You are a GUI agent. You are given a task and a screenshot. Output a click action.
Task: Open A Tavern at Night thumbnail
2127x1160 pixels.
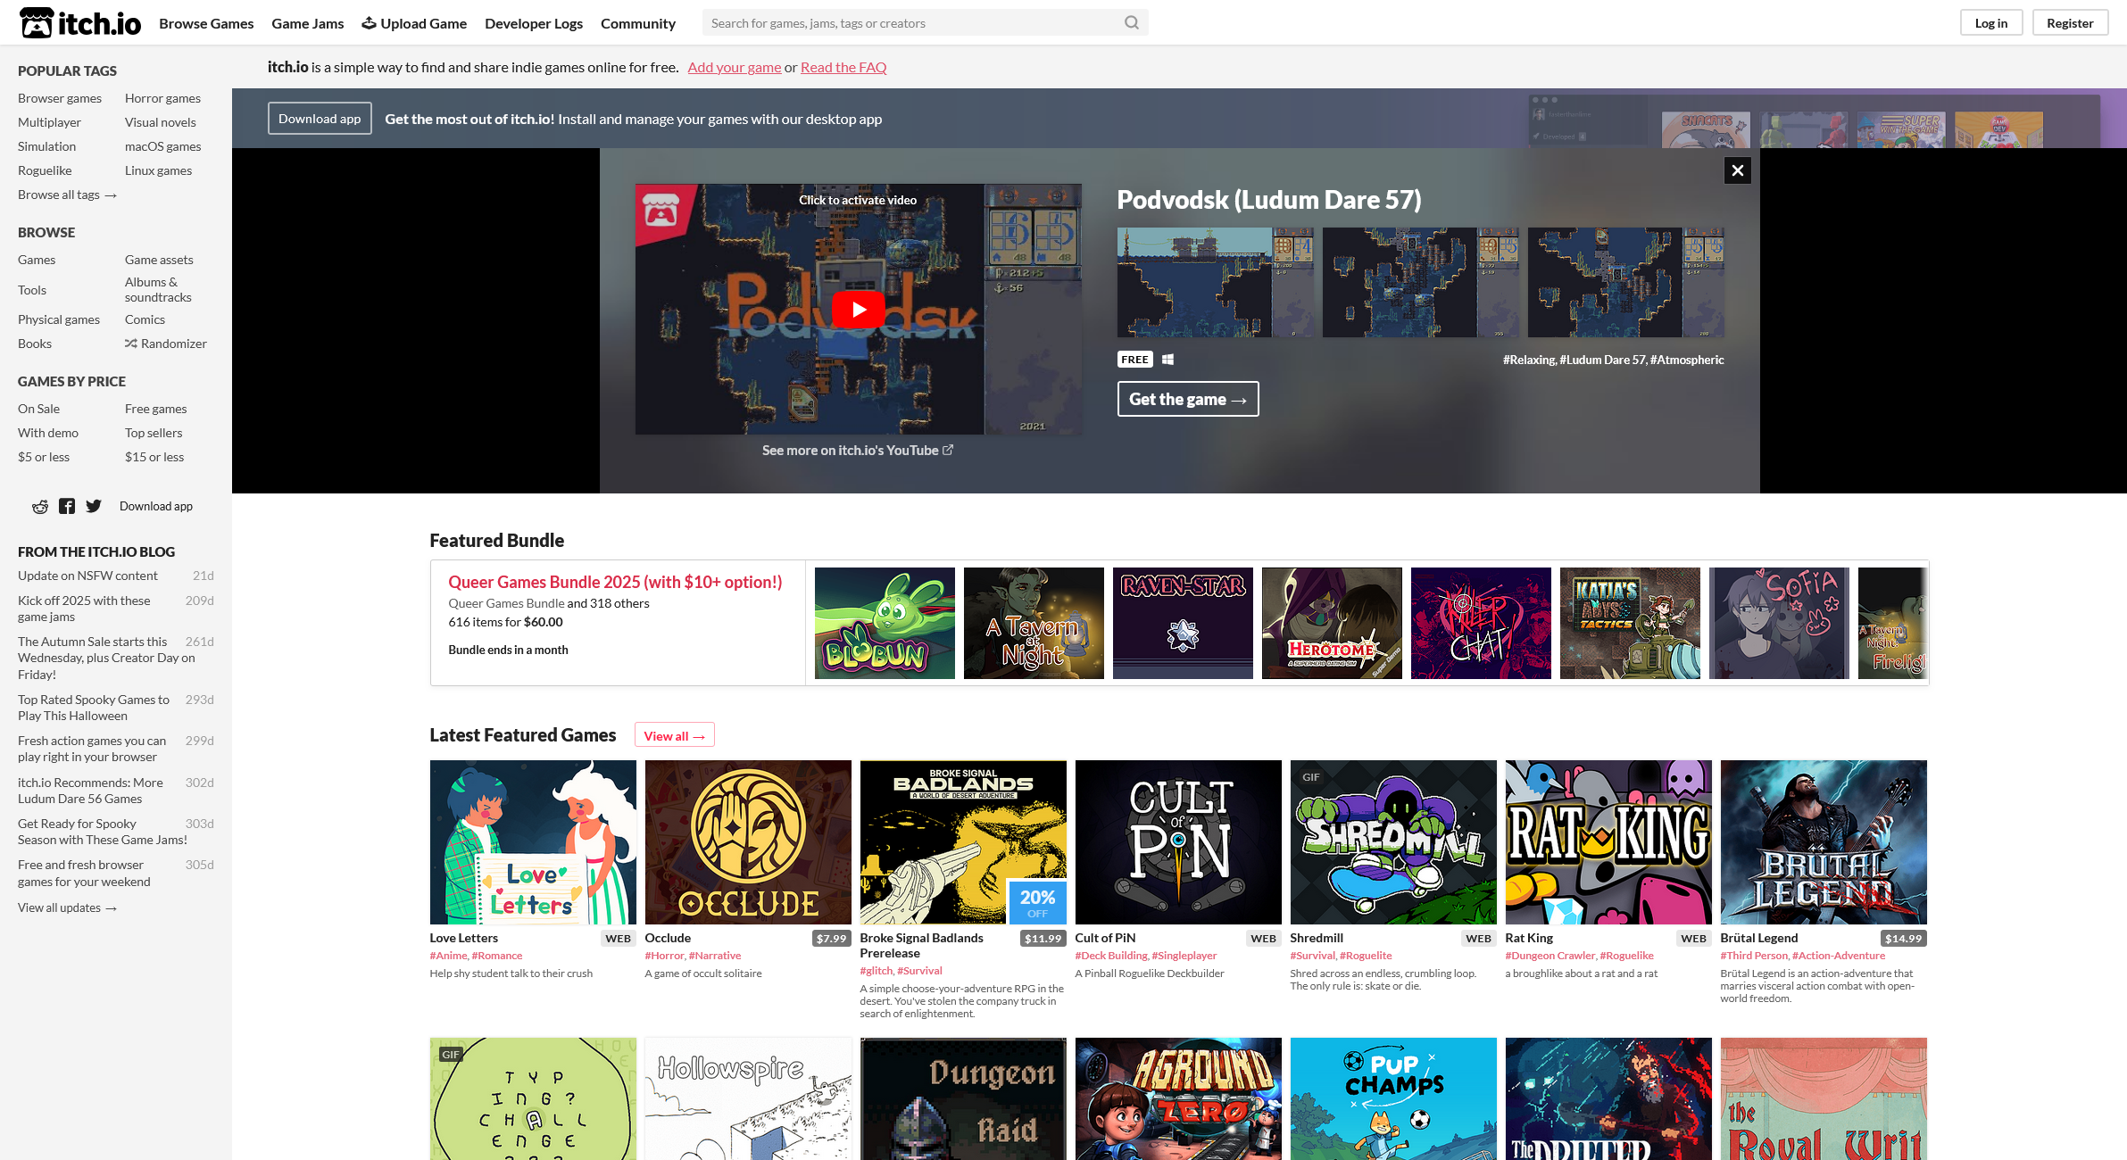[x=1034, y=623]
